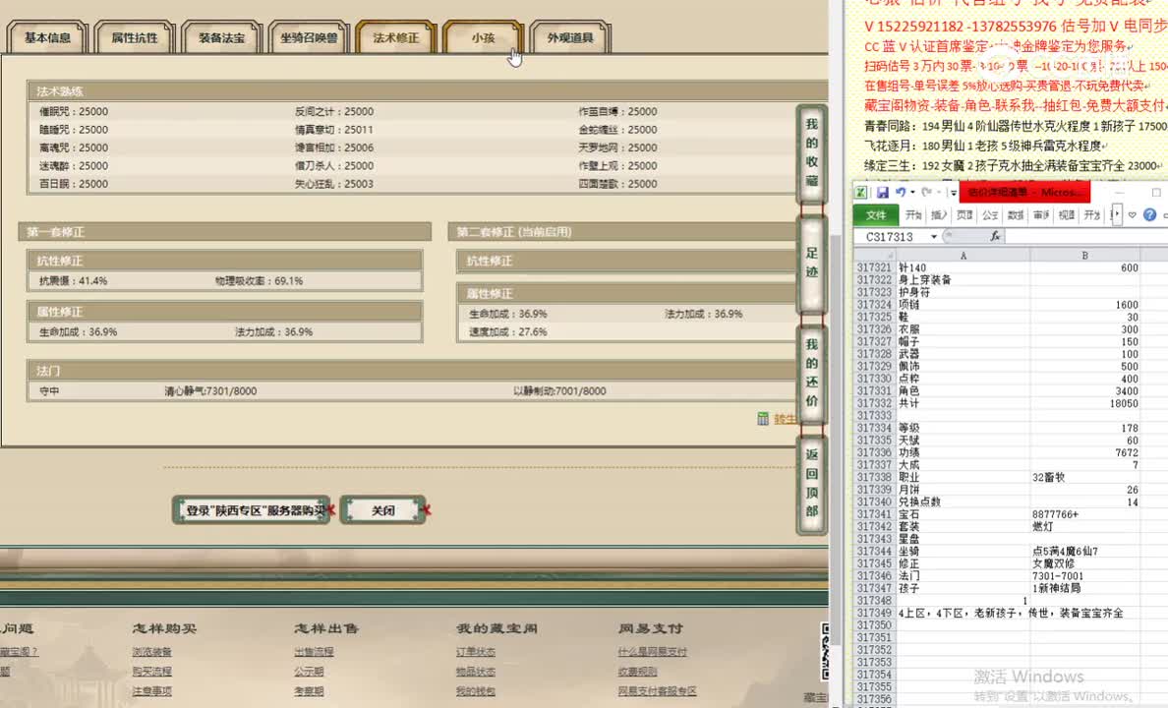
Task: Open Excel Help via the blue question mark icon
Action: (x=1150, y=214)
